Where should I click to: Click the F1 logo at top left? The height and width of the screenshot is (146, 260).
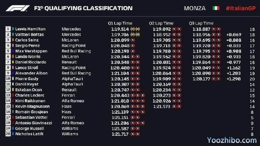[18, 8]
